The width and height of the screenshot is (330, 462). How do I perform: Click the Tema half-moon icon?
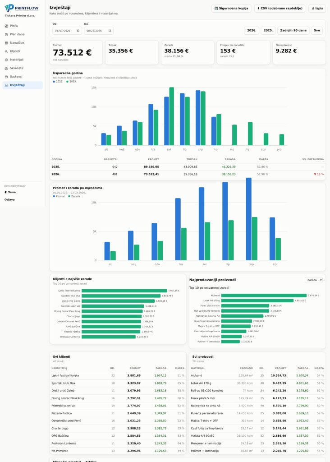(5, 192)
